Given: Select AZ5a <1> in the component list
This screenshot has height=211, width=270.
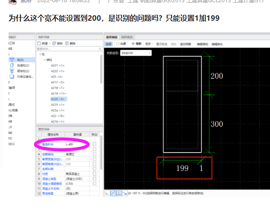Looking at the screenshot, I should click(58, 110).
